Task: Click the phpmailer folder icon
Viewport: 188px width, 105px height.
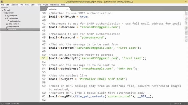Action: point(9,18)
